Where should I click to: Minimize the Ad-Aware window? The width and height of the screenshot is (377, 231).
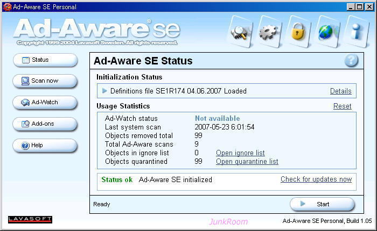pyautogui.click(x=351, y=7)
